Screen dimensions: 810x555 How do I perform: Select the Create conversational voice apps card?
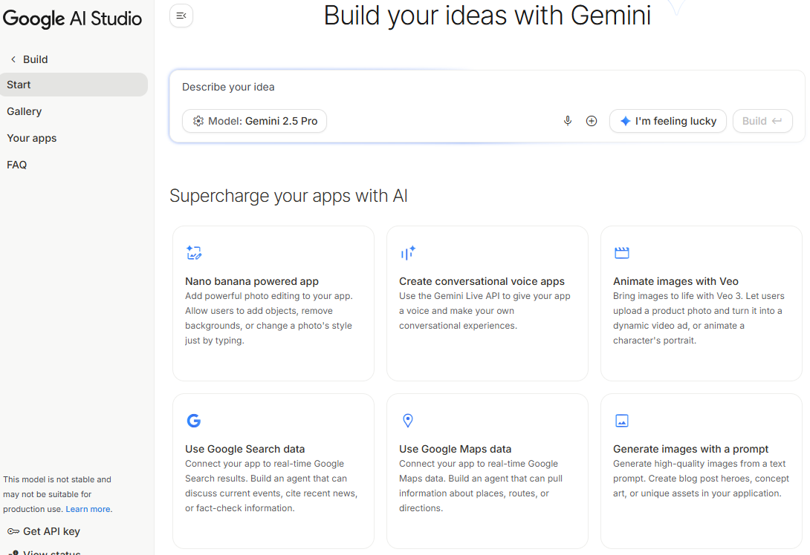pyautogui.click(x=487, y=303)
